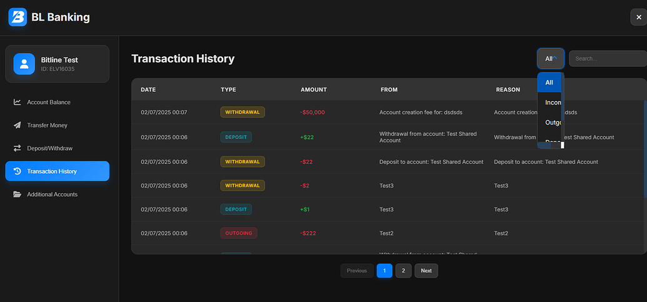647x302 pixels.
Task: Collapse the All filter dropdown
Action: coord(551,59)
